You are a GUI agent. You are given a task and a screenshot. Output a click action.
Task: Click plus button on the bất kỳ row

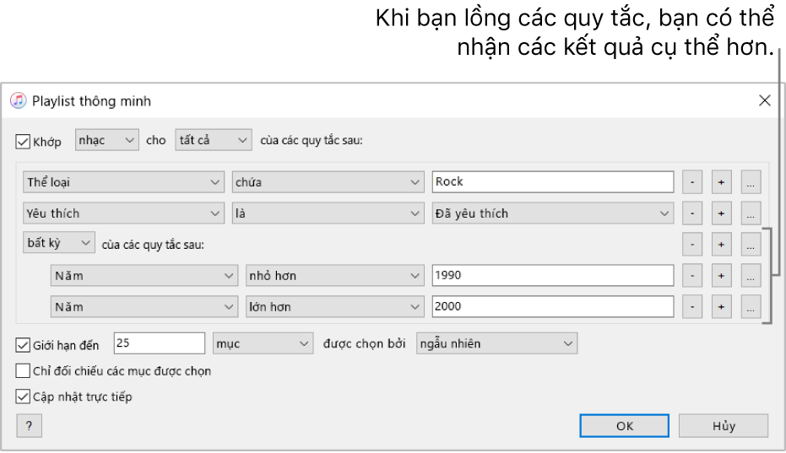[721, 245]
